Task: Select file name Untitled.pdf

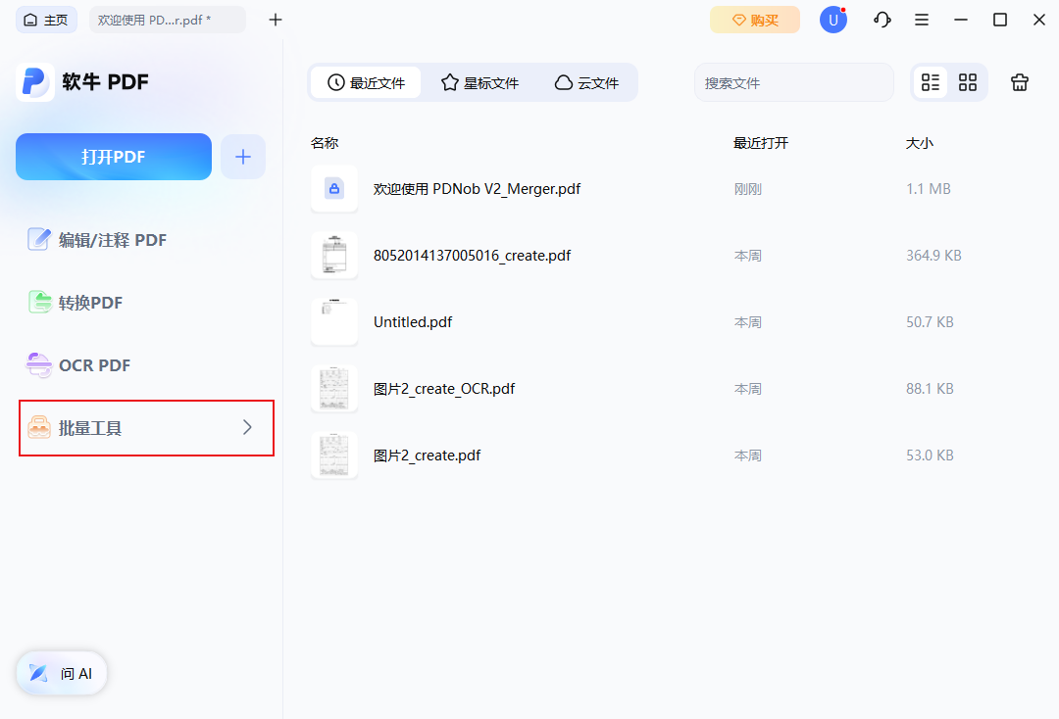Action: click(x=413, y=321)
